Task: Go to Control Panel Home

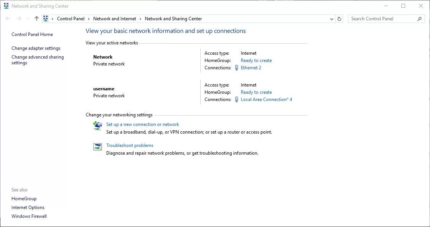Action: coord(32,34)
